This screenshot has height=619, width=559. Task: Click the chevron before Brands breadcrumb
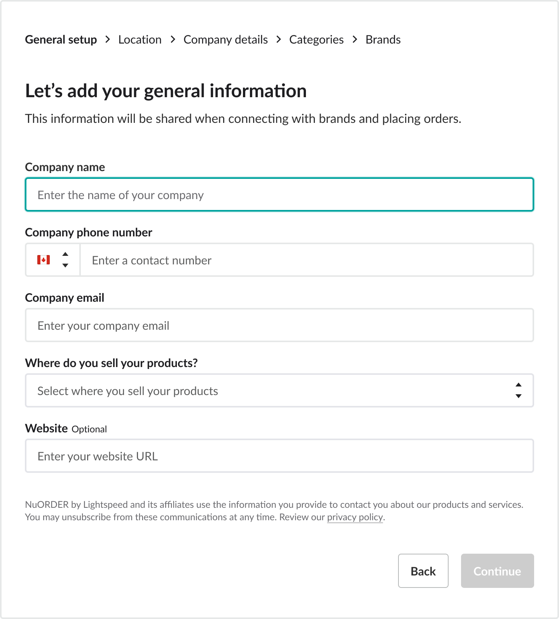pyautogui.click(x=355, y=39)
